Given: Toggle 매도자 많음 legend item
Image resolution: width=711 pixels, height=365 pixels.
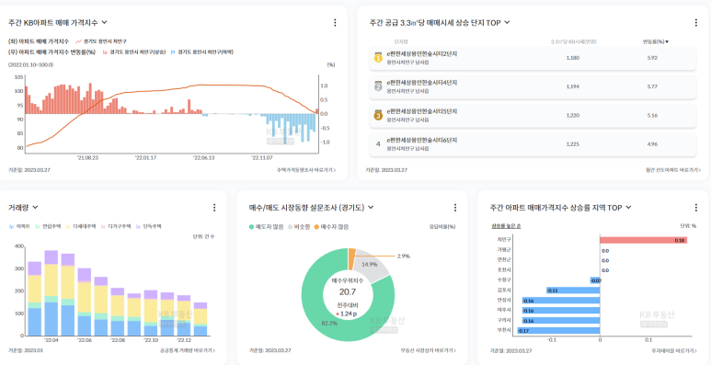Looking at the screenshot, I should click(x=266, y=227).
